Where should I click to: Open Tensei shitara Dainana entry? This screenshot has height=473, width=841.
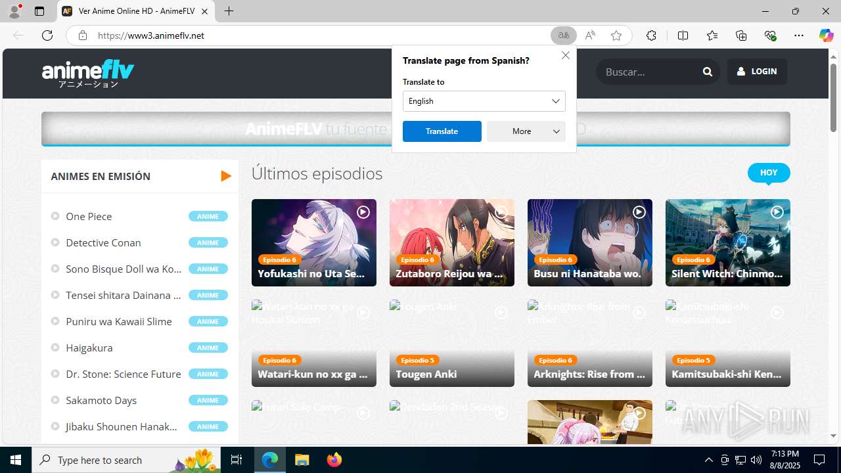click(124, 295)
